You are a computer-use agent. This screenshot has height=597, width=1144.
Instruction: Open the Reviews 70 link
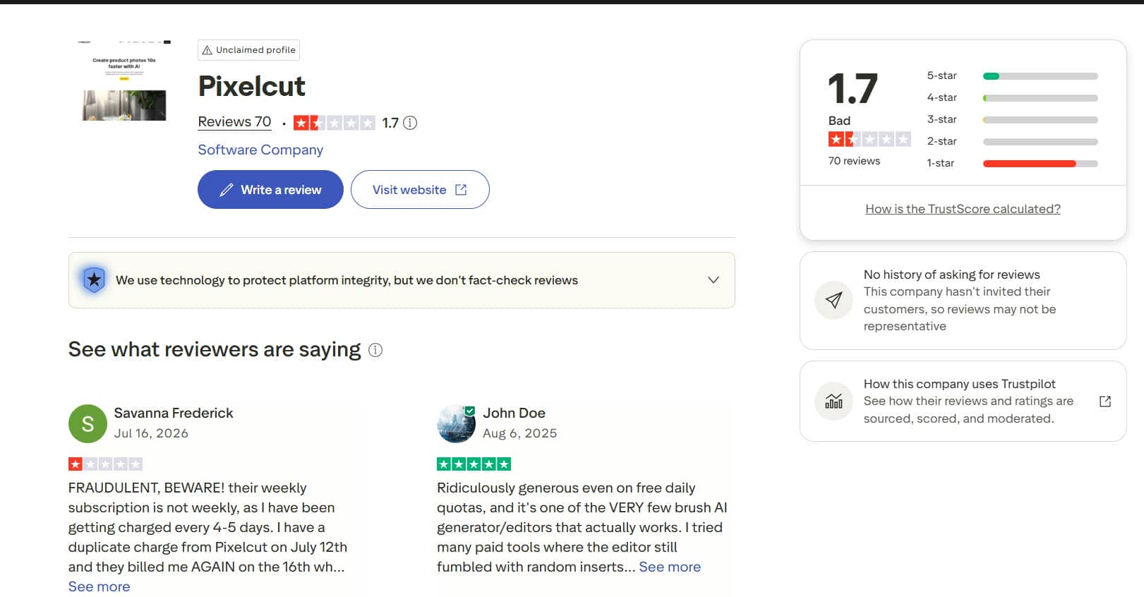tap(234, 122)
